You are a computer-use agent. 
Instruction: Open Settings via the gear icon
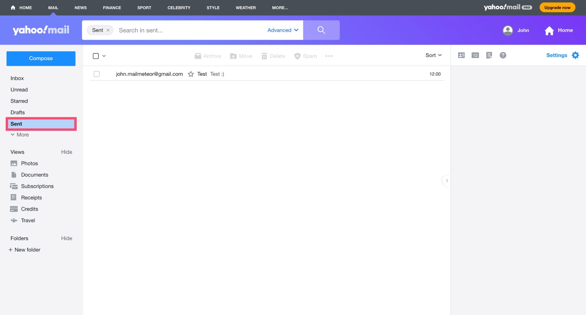click(575, 55)
